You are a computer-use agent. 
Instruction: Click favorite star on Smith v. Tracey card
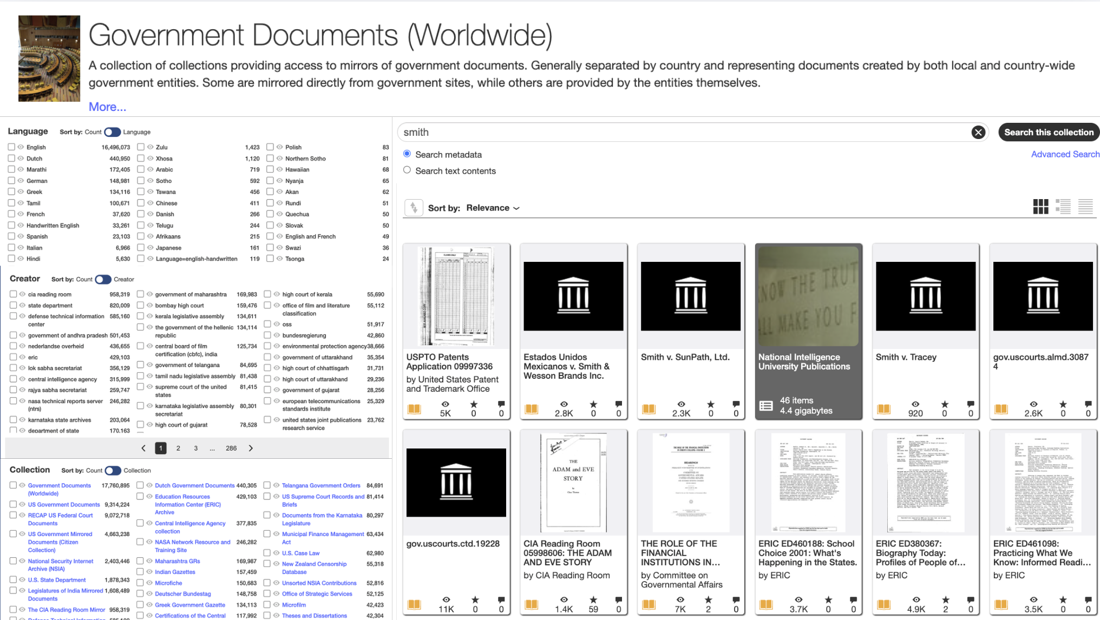click(945, 404)
